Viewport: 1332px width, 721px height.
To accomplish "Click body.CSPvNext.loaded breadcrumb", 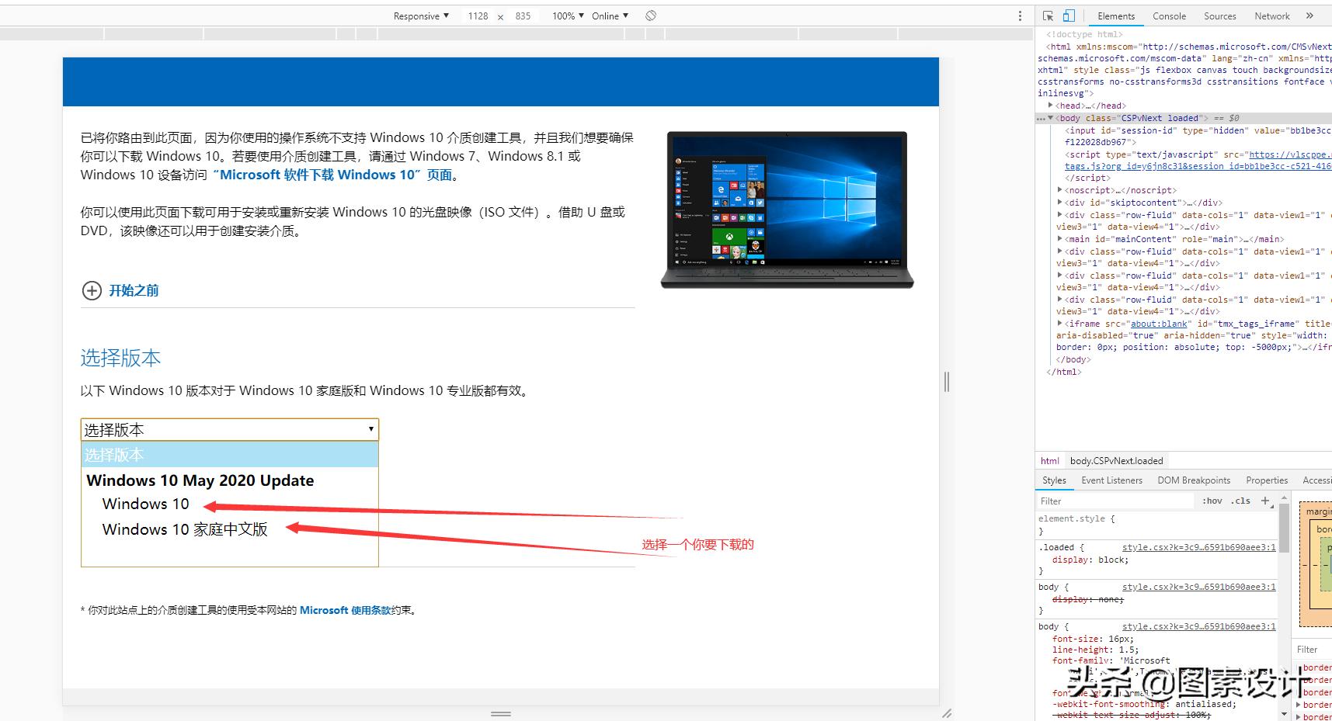I will [x=1116, y=461].
